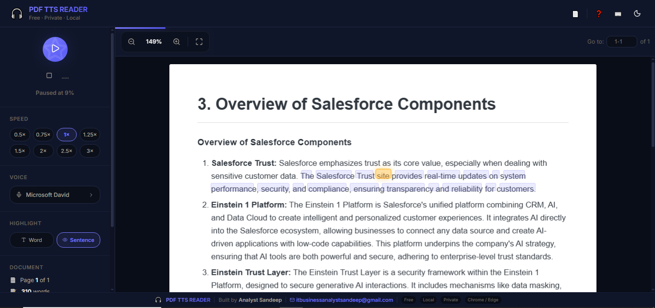Image resolution: width=655 pixels, height=308 pixels.
Task: Click microphone icon in voice selector
Action: pos(19,195)
